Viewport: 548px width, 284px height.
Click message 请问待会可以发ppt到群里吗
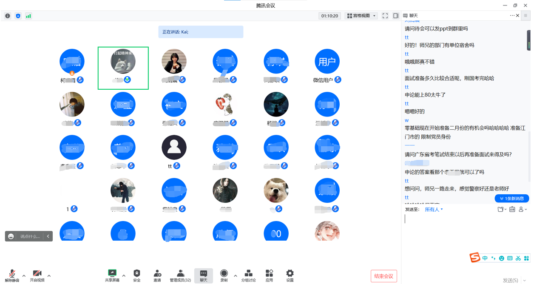436,29
